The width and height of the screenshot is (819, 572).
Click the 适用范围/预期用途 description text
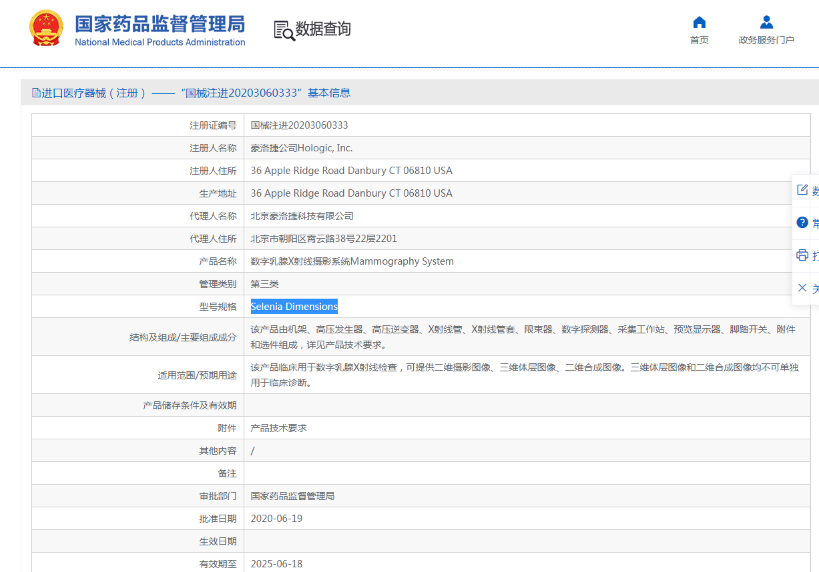point(525,375)
